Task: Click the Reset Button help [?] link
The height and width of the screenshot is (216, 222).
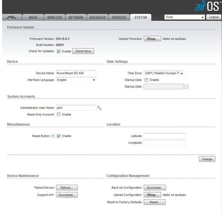Action: (x=53, y=136)
